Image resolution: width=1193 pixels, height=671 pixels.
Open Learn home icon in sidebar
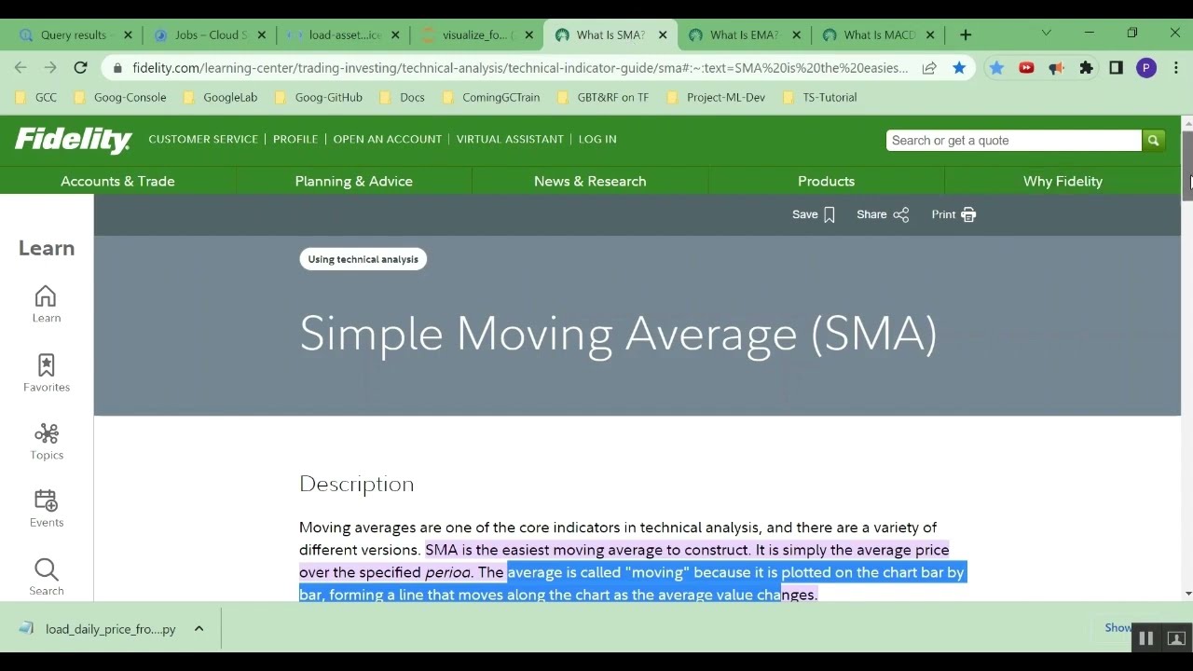[46, 296]
